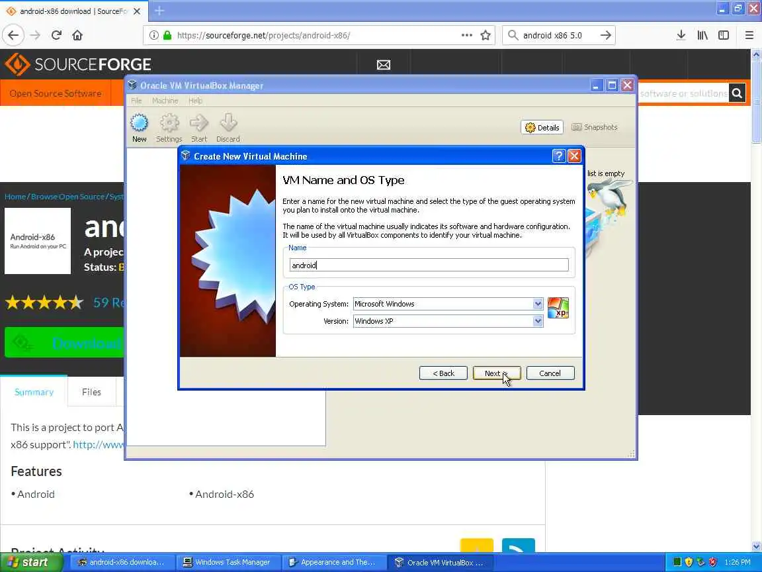Click the SourceForge logo

[x=78, y=64]
